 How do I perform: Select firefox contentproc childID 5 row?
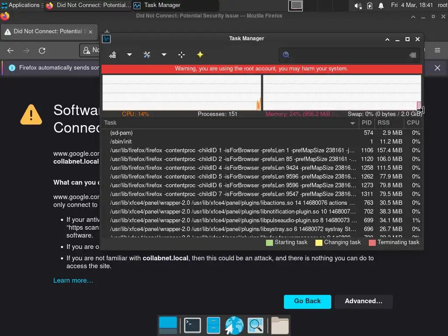point(262,177)
